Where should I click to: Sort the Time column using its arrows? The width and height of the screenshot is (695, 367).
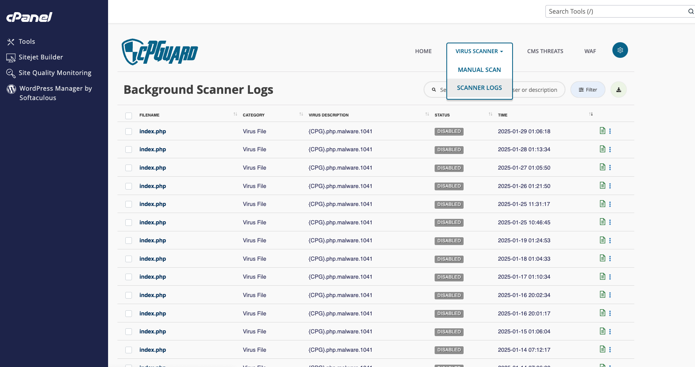point(591,114)
